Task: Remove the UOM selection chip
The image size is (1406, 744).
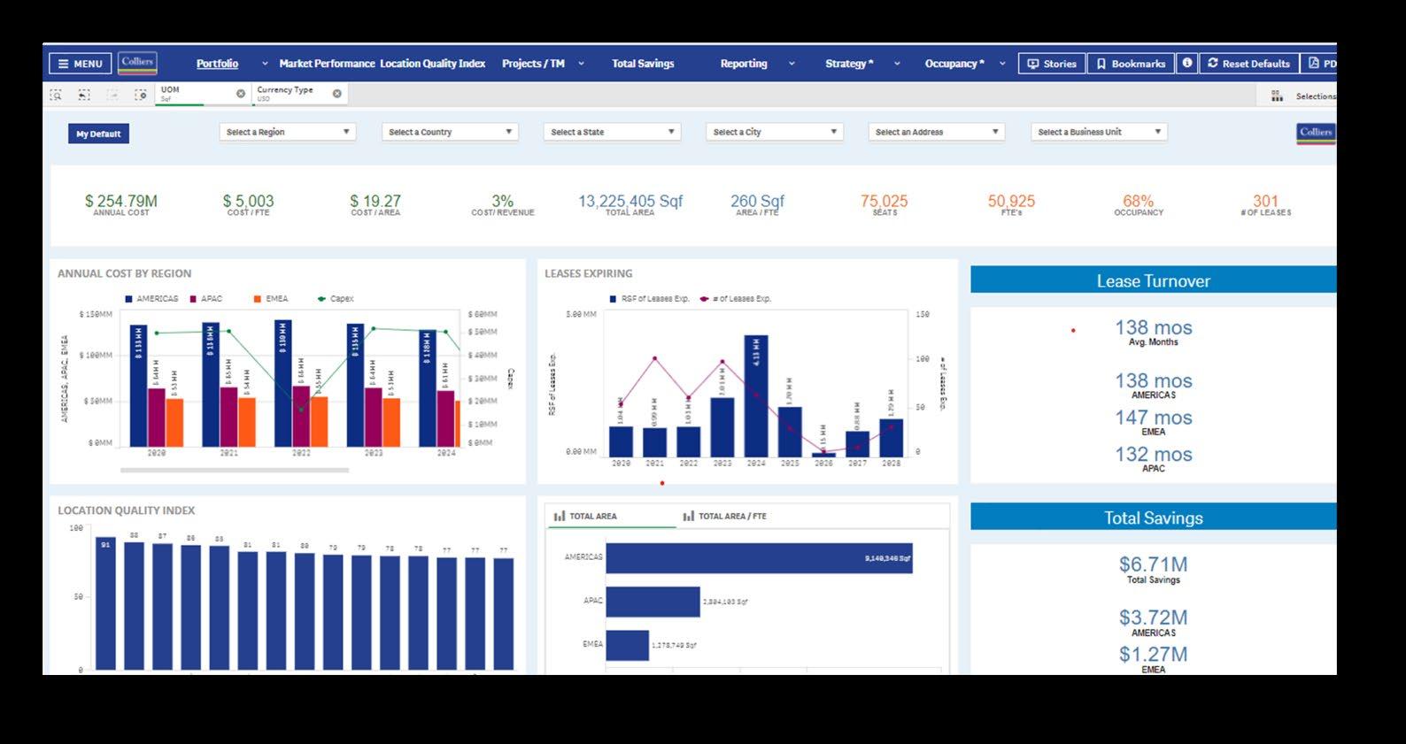Action: 241,94
